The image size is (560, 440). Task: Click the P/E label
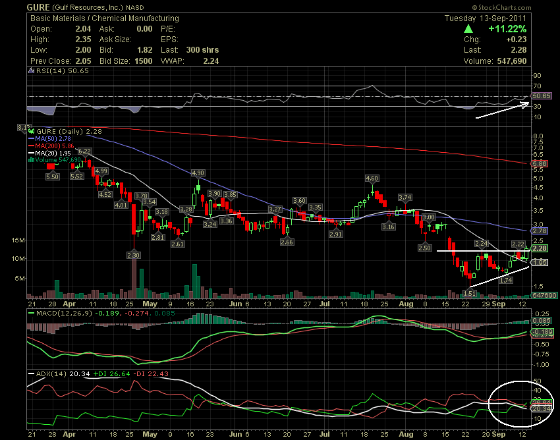tap(167, 29)
